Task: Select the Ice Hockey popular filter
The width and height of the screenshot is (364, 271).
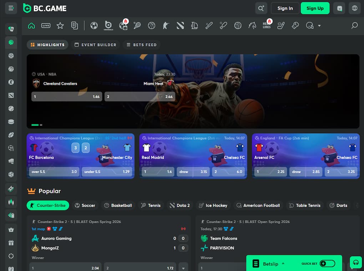Action: point(213,206)
